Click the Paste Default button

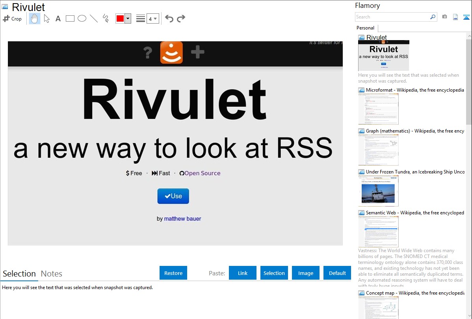pyautogui.click(x=337, y=273)
